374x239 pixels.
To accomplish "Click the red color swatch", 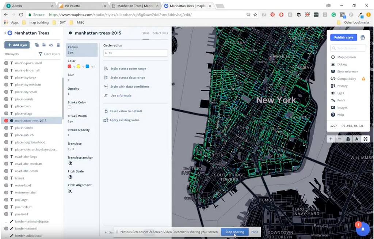I will pos(69,67).
